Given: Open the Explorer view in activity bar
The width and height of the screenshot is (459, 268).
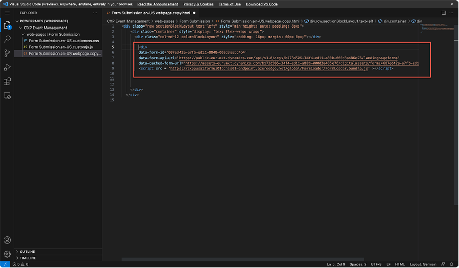Looking at the screenshot, I should [7, 25].
